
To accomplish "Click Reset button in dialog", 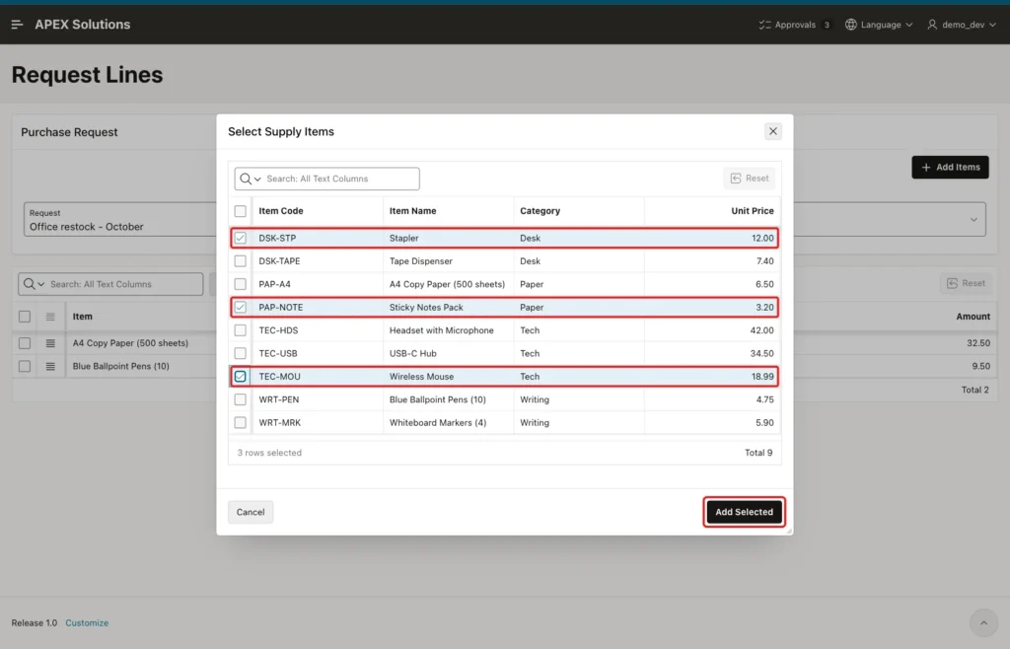I will tap(750, 179).
